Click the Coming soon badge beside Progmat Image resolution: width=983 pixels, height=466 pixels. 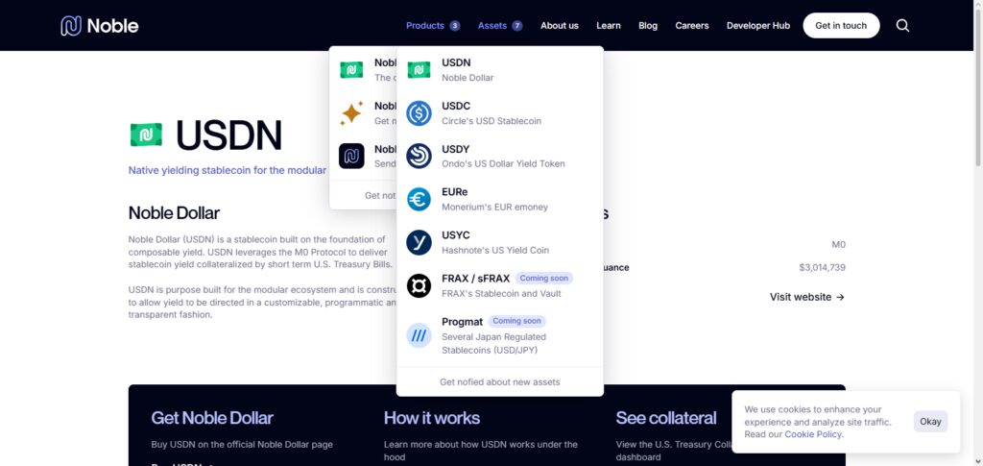516,321
